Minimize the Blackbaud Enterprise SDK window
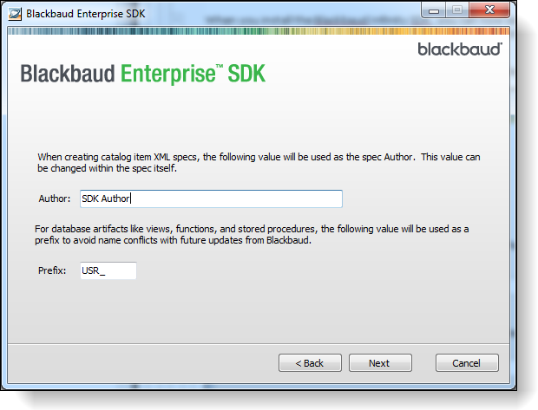 434,10
